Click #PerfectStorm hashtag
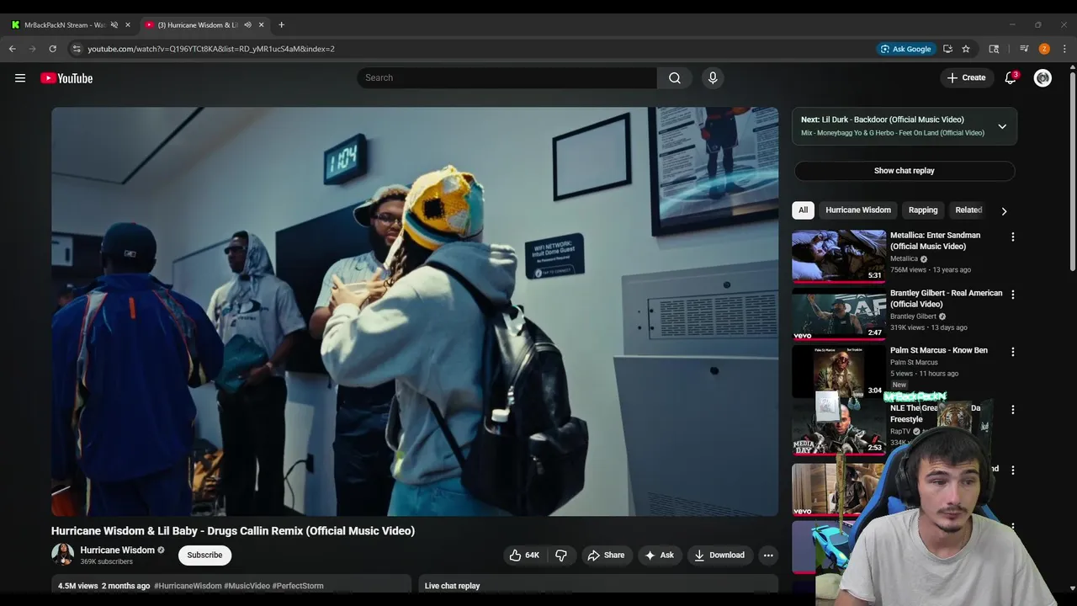This screenshot has width=1077, height=606. tap(298, 586)
